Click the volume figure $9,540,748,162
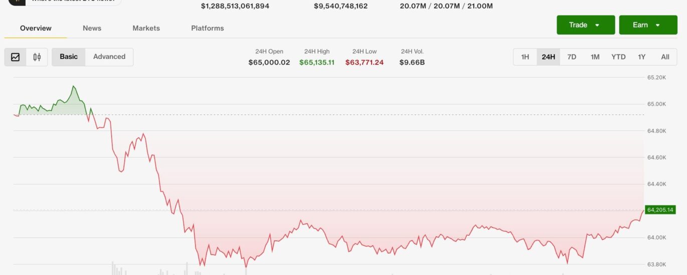Viewport: 687px width, 275px height. [x=340, y=6]
